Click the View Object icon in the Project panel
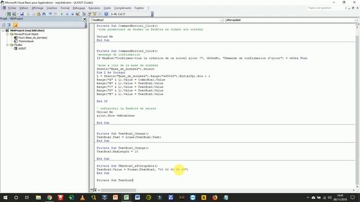 [x=9, y=25]
